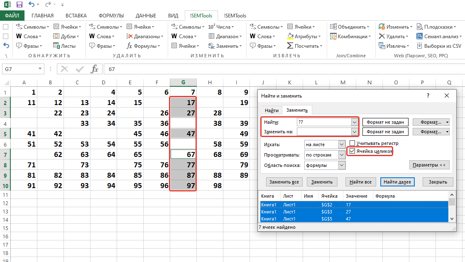
Task: Open Символы in the ОБНАРУЖИТЬ group
Action: click(x=32, y=27)
